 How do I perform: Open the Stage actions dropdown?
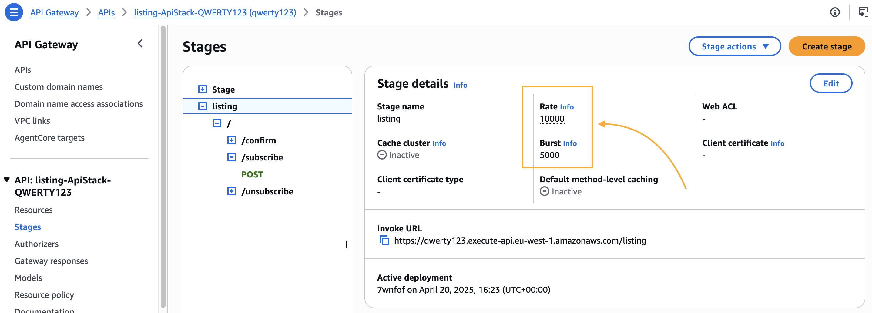tap(735, 46)
